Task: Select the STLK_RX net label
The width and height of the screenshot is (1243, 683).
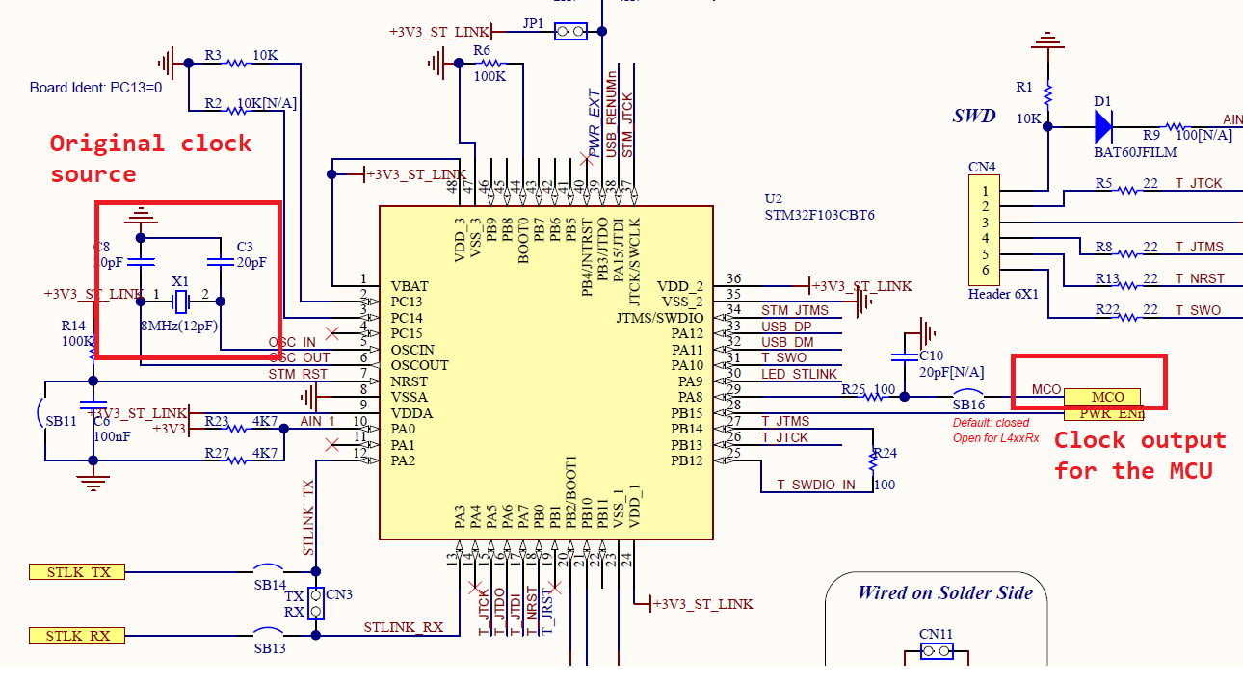Action: tap(75, 635)
